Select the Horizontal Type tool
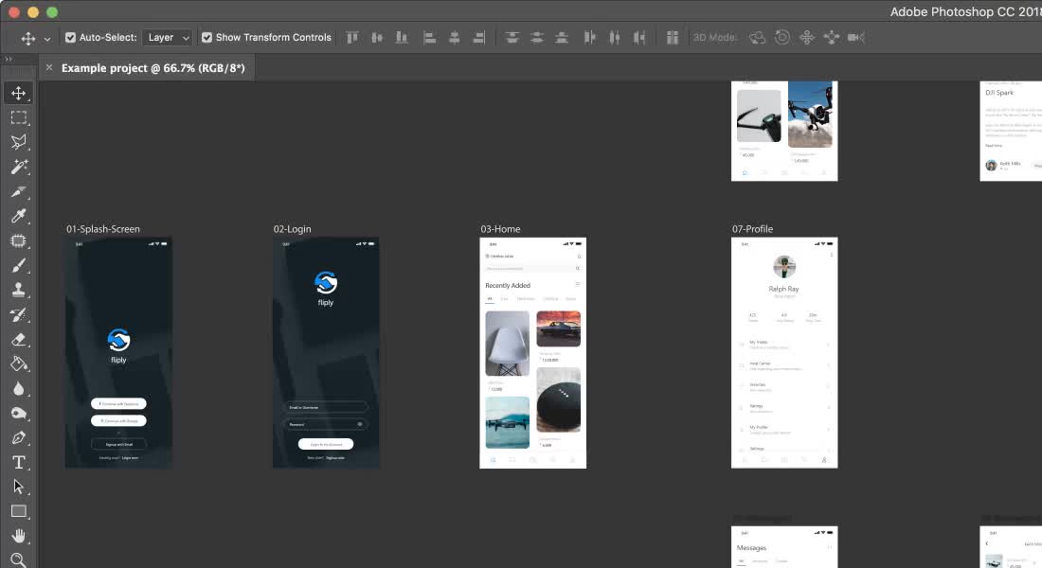 point(20,462)
